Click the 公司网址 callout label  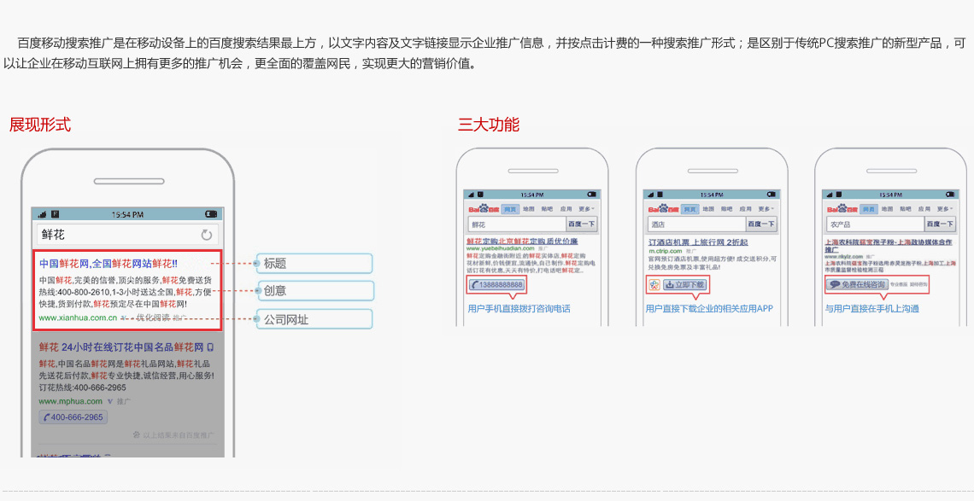click(x=316, y=319)
